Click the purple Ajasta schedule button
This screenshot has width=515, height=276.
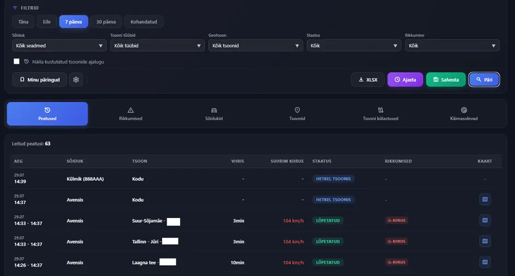(405, 80)
